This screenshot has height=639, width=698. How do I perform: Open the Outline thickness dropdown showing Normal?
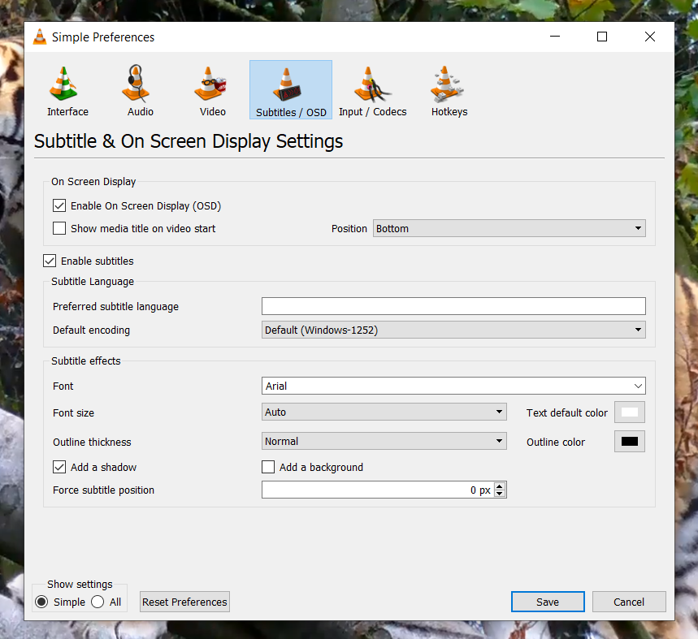pos(384,441)
